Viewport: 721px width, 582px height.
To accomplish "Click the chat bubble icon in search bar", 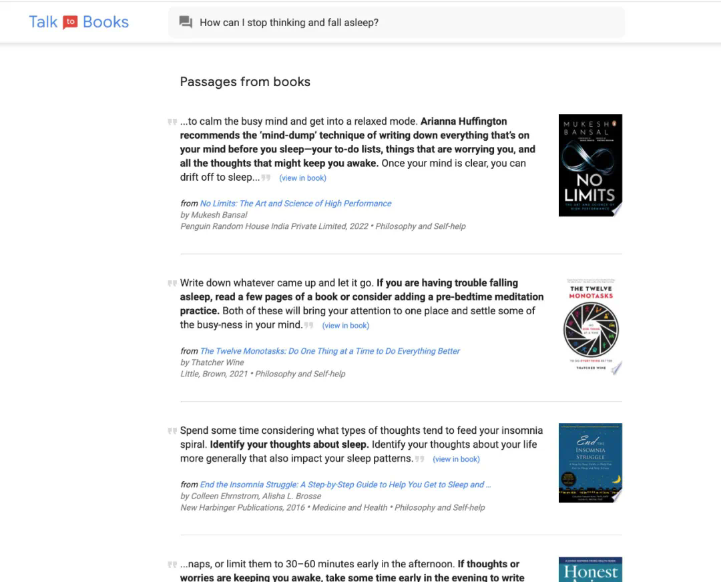I will (186, 22).
